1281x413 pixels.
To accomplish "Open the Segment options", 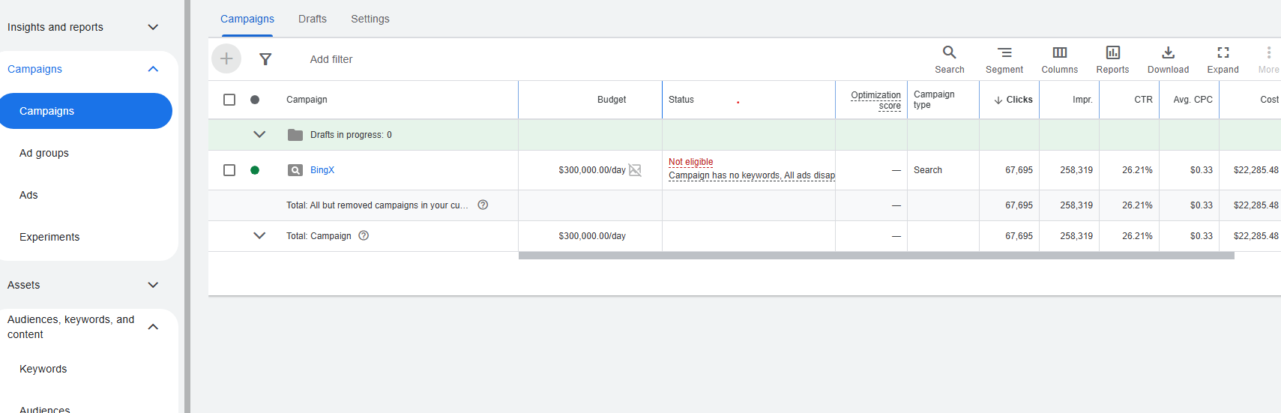I will (1004, 59).
